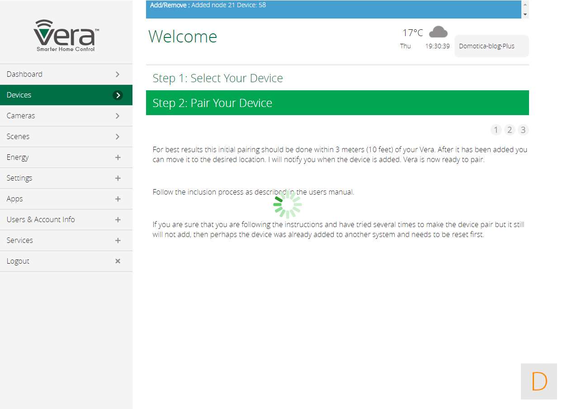Image resolution: width=567 pixels, height=409 pixels.
Task: Expand Users & Account Info section
Action: (118, 219)
